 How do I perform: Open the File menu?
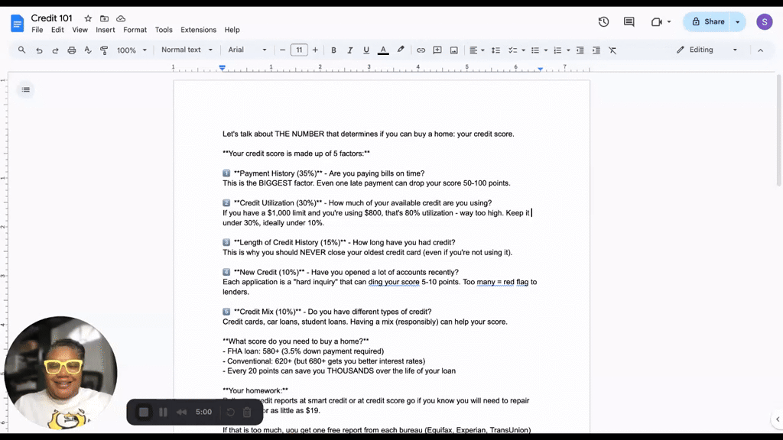click(x=37, y=30)
